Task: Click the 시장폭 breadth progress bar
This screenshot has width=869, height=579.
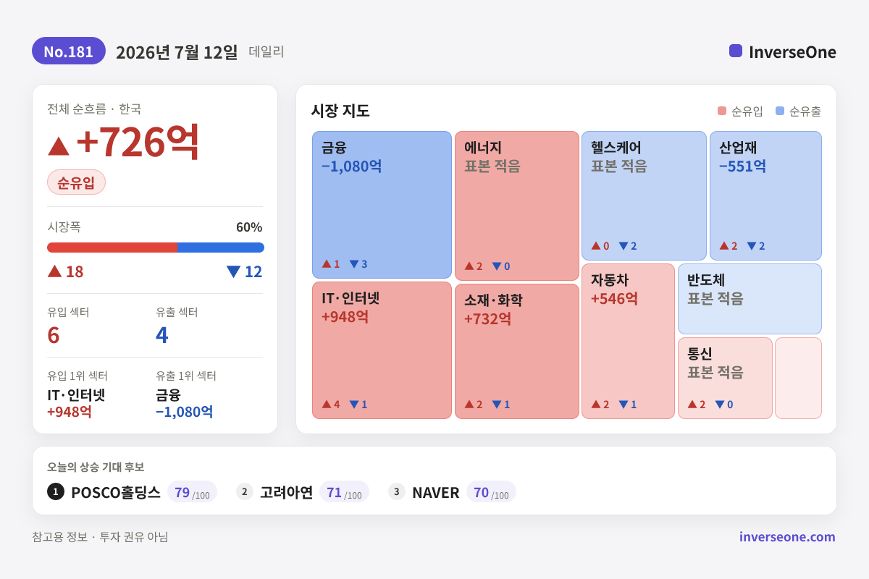Action: 156,248
